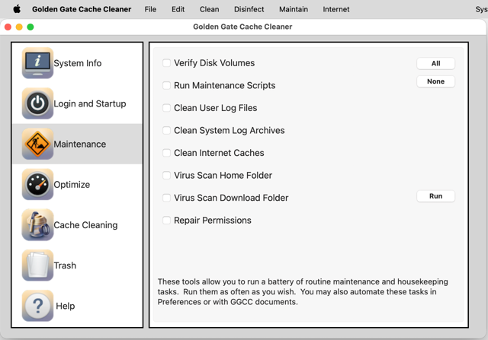Open the Internet menu

(x=336, y=9)
